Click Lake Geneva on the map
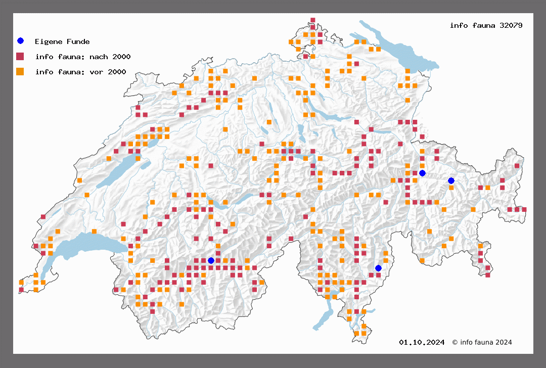The width and height of the screenshot is (546, 368). point(86,248)
